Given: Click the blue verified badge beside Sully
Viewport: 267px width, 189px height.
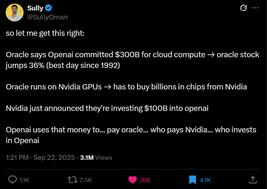Looking at the screenshot, I should click(x=49, y=8).
